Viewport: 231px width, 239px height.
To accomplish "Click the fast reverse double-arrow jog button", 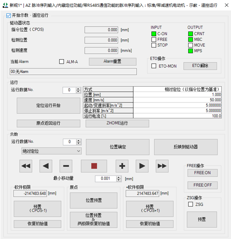I will [26, 166].
